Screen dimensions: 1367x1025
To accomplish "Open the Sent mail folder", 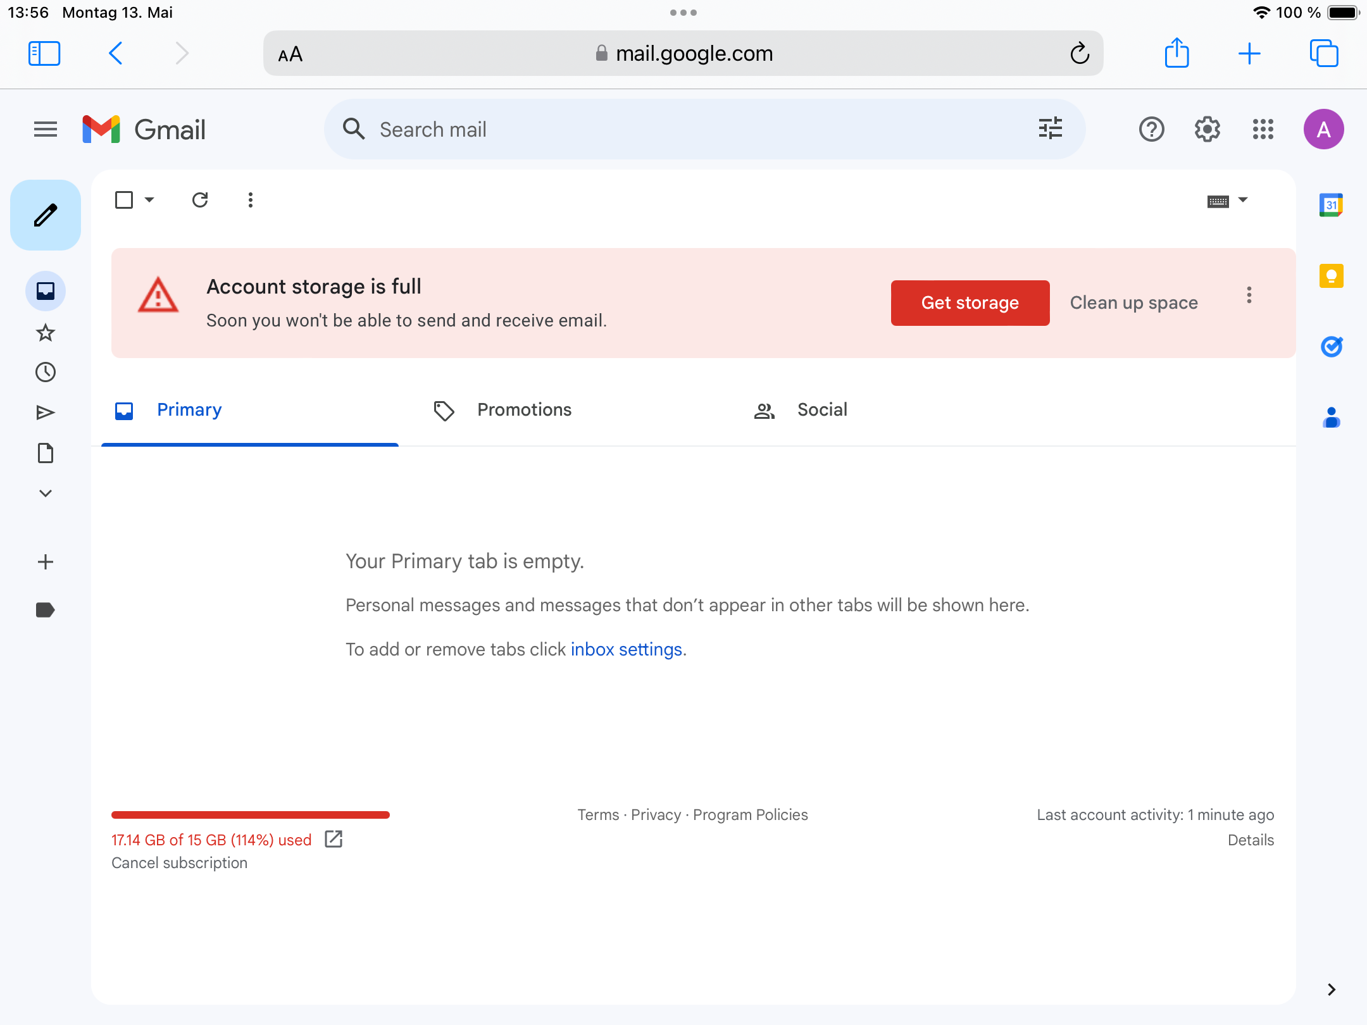I will pyautogui.click(x=46, y=413).
